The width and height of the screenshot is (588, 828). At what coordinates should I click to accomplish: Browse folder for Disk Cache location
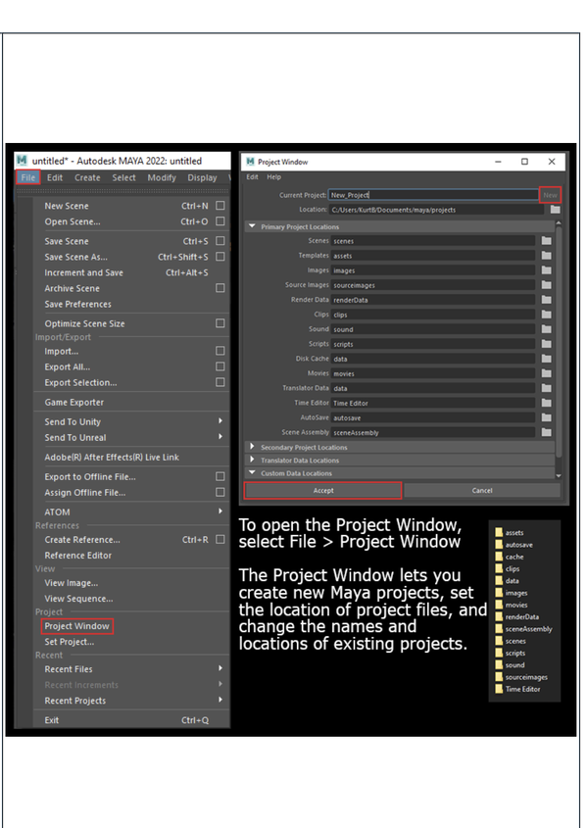(x=546, y=359)
